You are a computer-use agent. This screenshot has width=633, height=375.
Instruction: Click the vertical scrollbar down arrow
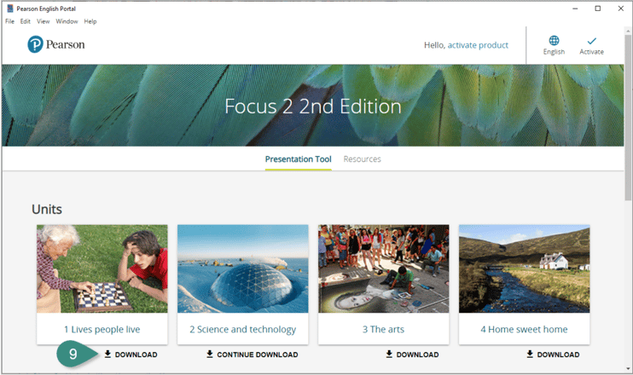click(628, 368)
